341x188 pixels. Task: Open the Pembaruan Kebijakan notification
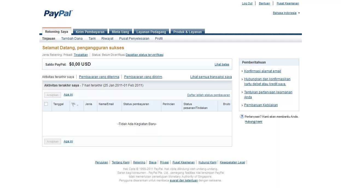click(261, 105)
